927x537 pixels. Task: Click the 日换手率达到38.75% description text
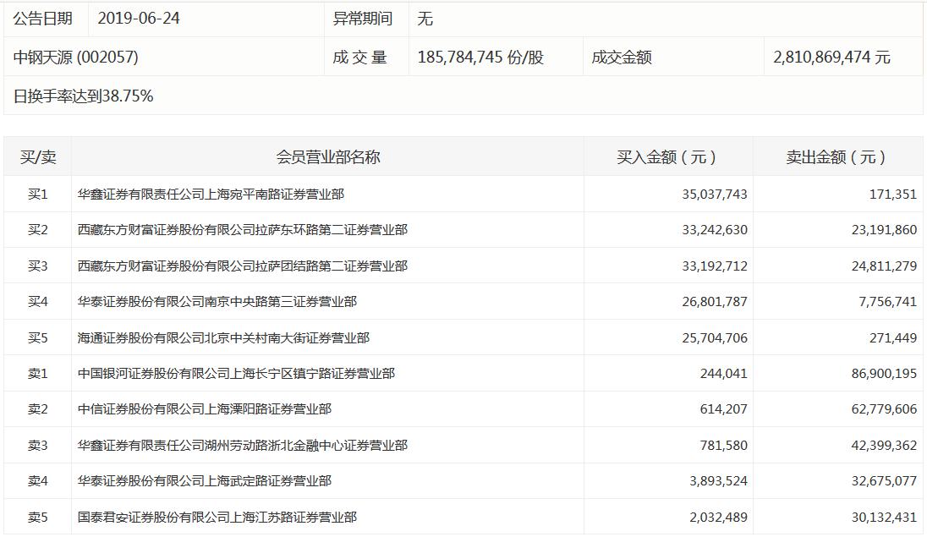click(84, 96)
